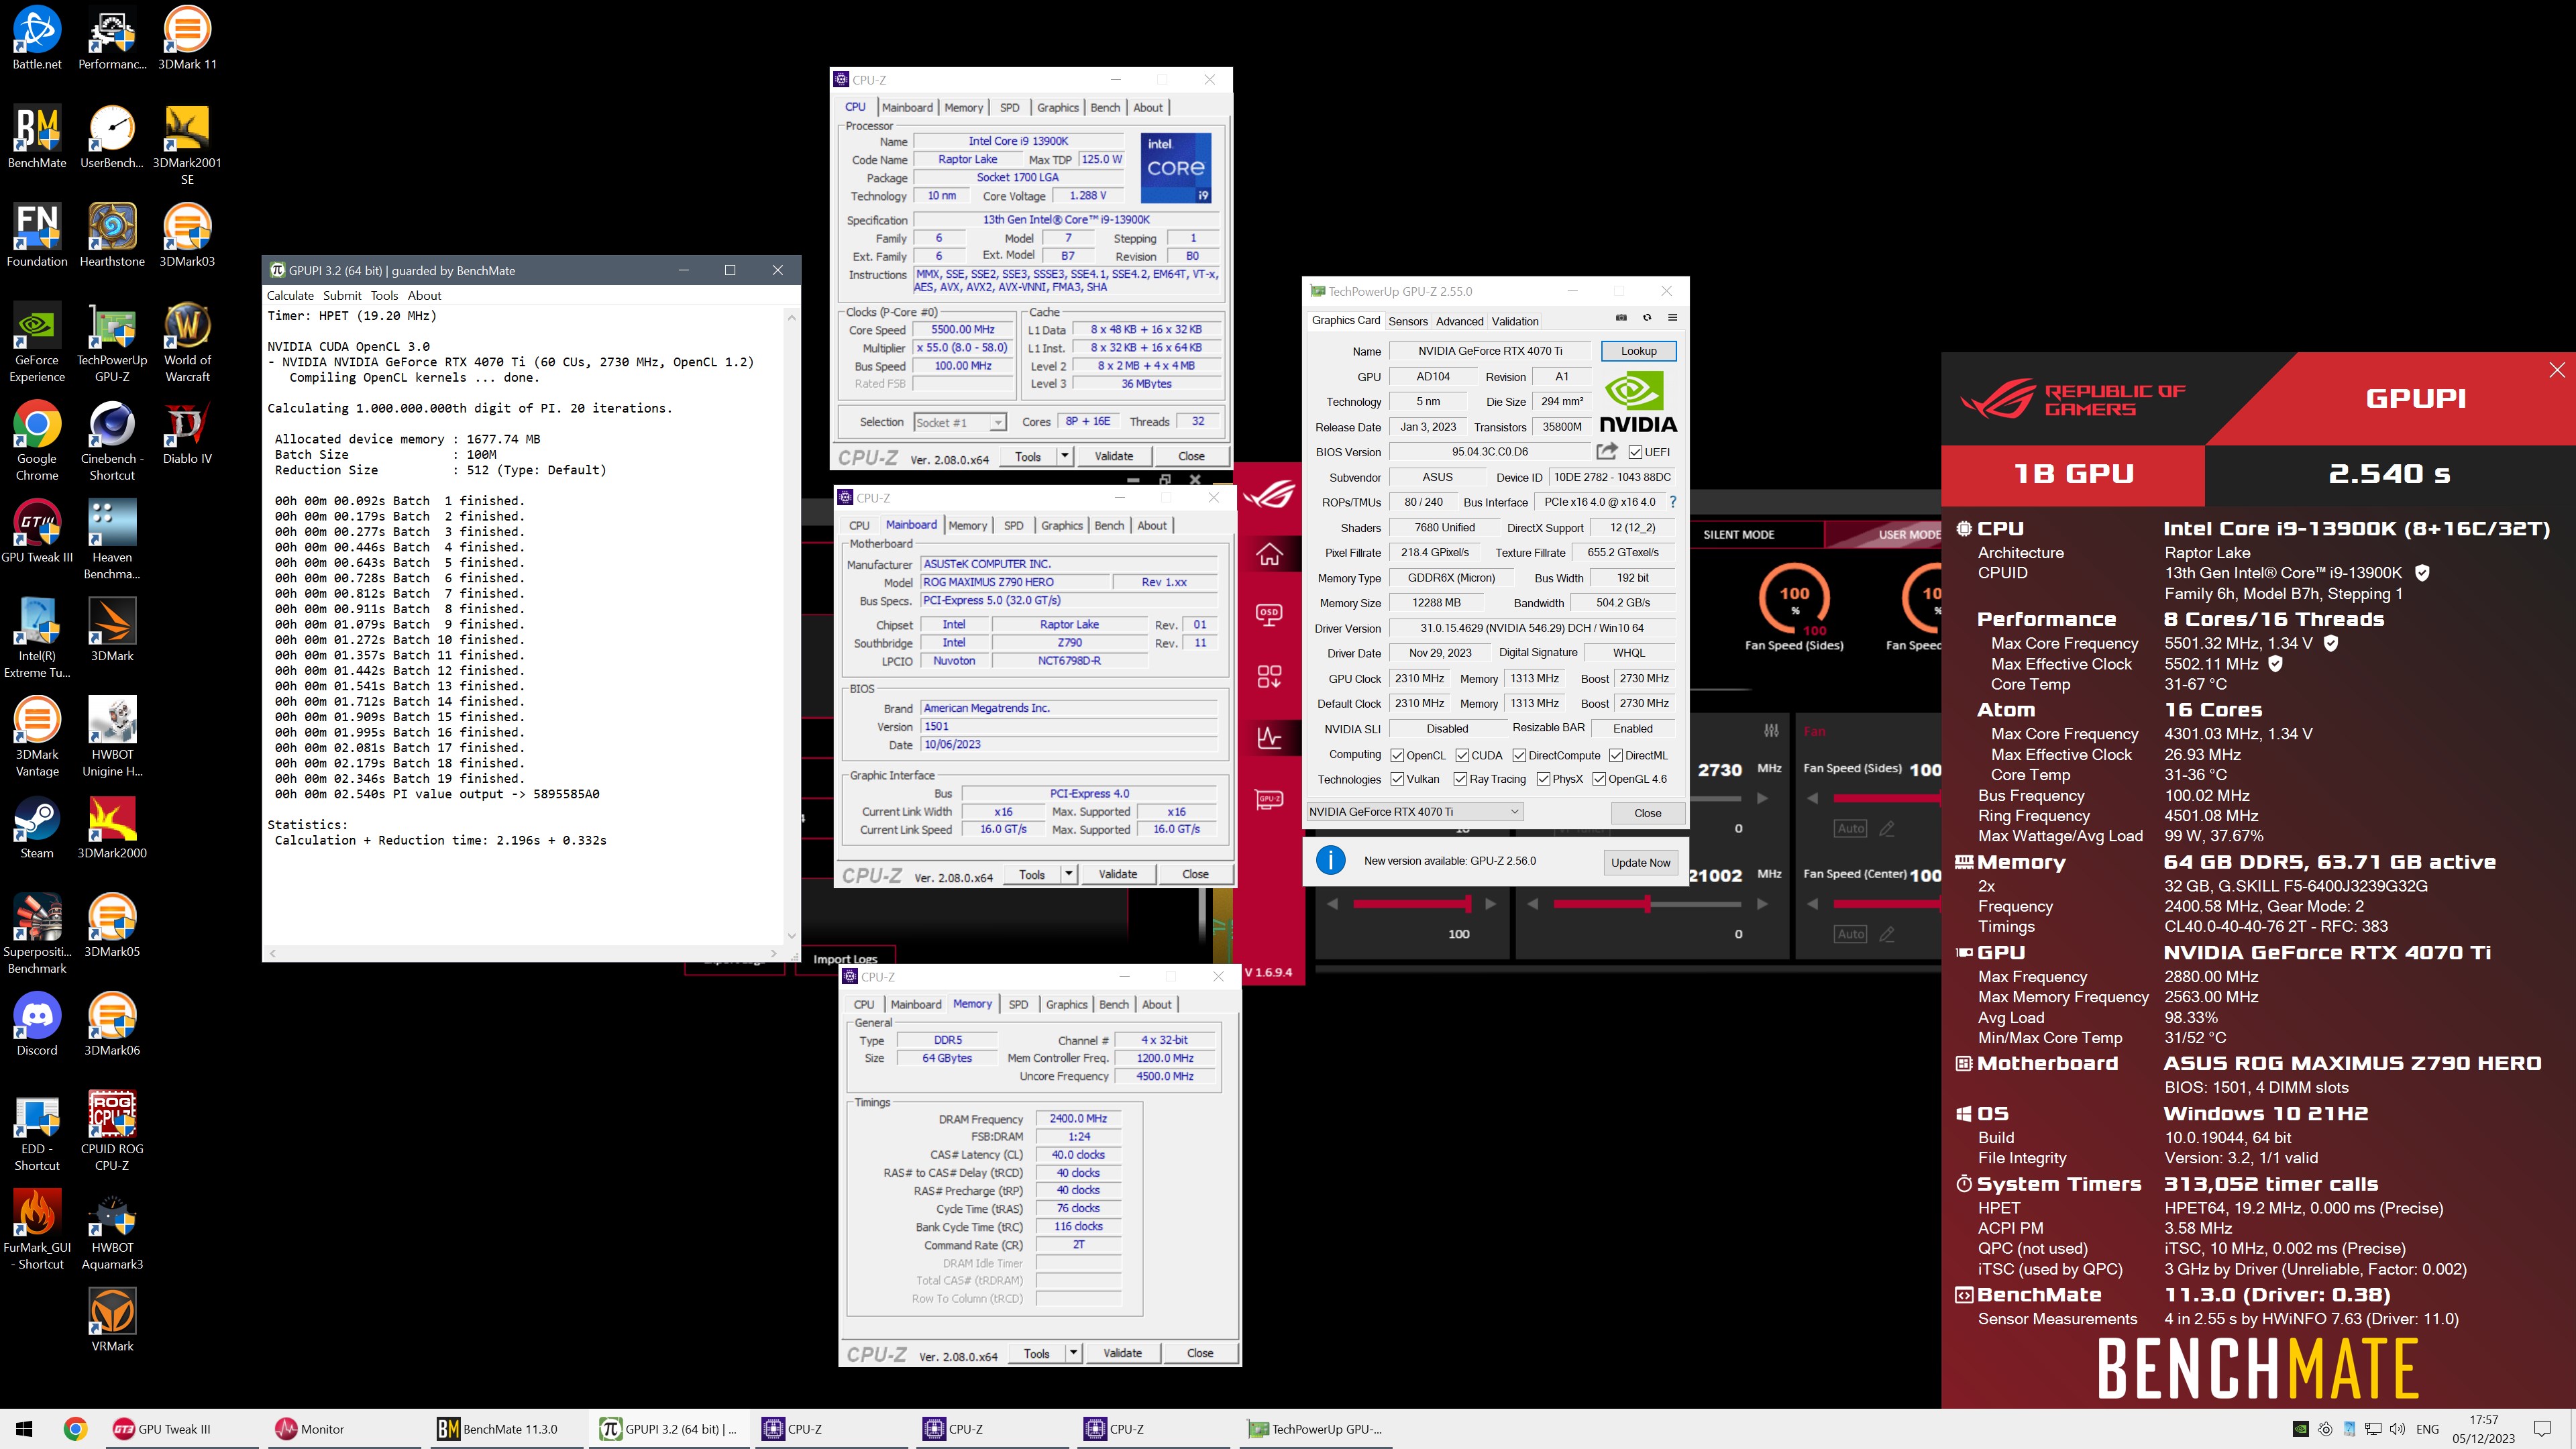Open OSD settings in GPU Tweak sidebar

[1269, 615]
